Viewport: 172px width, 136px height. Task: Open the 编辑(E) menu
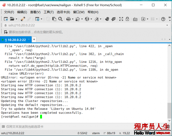click(x=22, y=12)
